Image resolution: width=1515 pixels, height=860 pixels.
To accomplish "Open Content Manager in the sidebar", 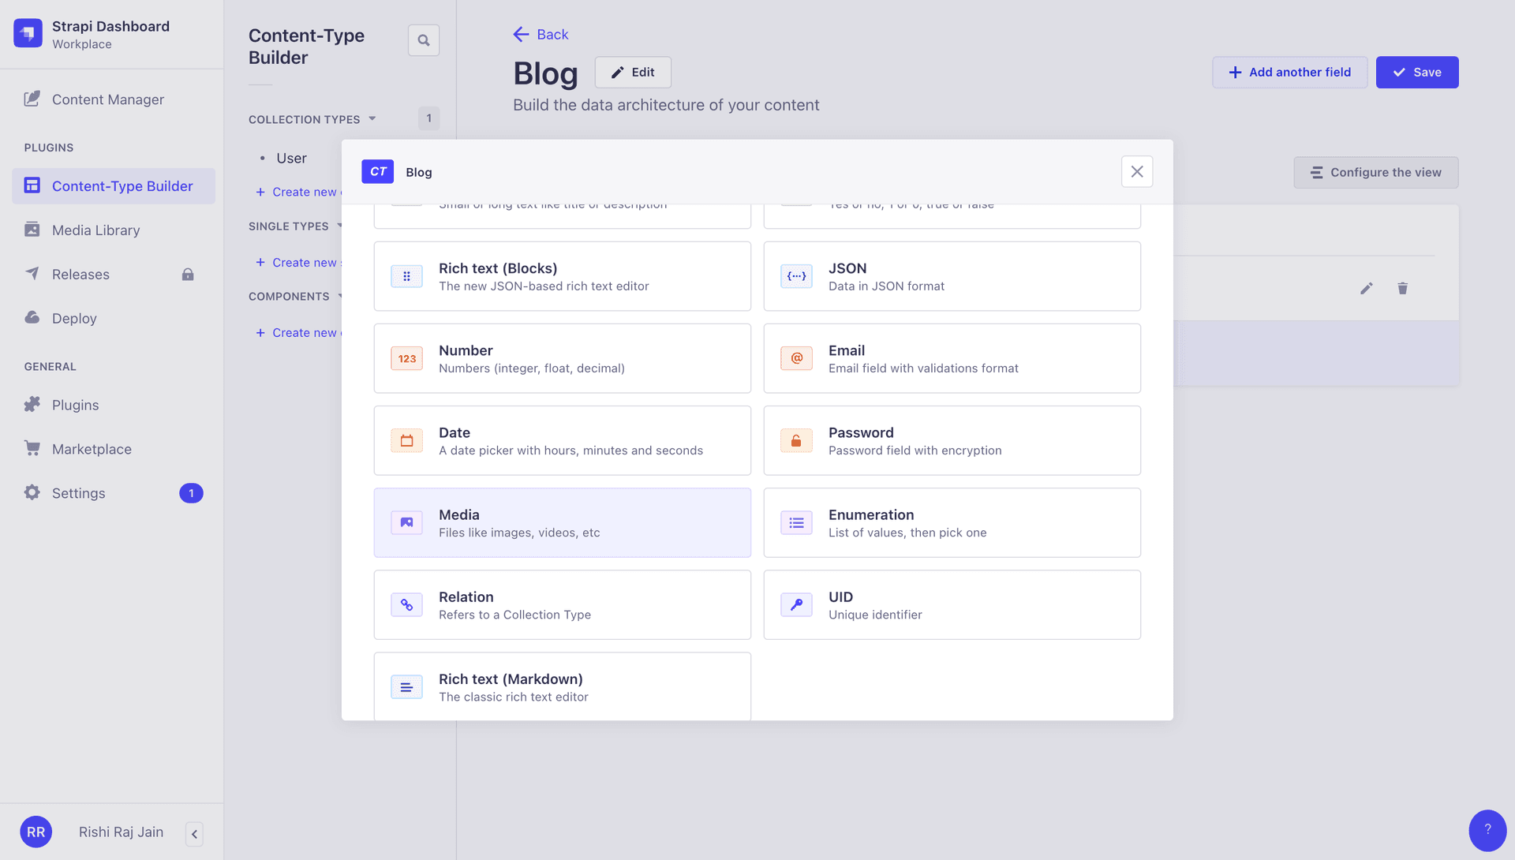I will point(108,99).
